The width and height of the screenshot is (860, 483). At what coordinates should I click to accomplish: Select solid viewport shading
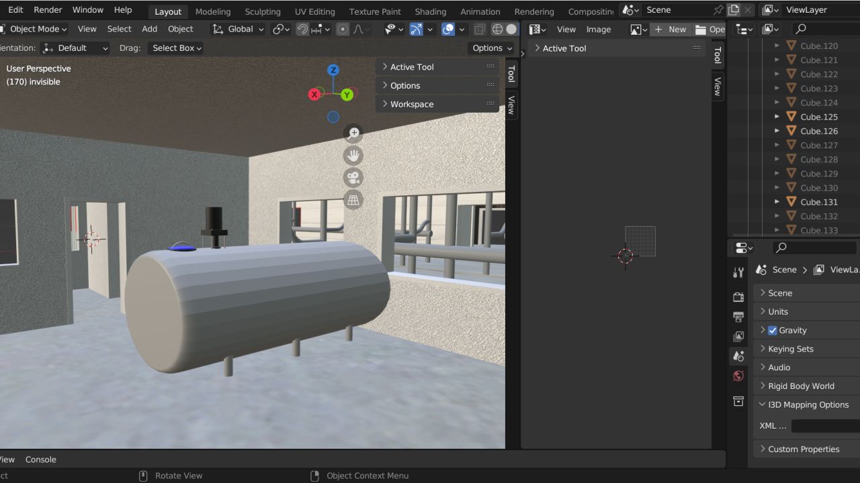512,29
